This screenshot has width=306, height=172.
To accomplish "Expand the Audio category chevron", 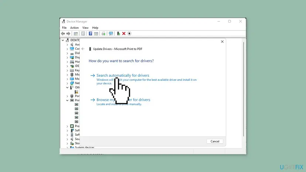I will pos(67,45).
